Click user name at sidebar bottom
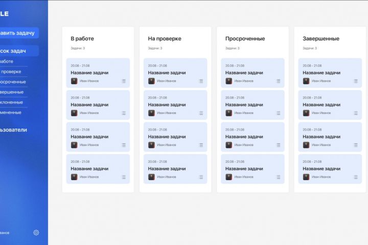Image resolution: width=368 pixels, height=245 pixels. point(5,233)
